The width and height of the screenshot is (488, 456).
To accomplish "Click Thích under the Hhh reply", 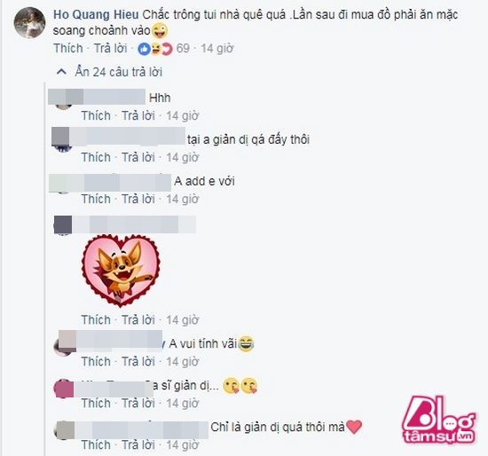I will pyautogui.click(x=96, y=116).
